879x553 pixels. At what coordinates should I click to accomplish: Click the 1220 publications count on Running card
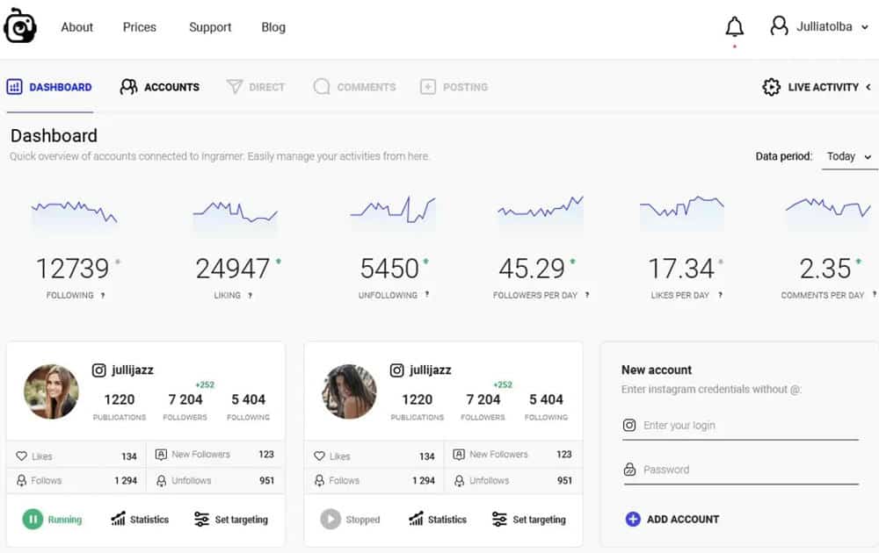click(x=120, y=399)
